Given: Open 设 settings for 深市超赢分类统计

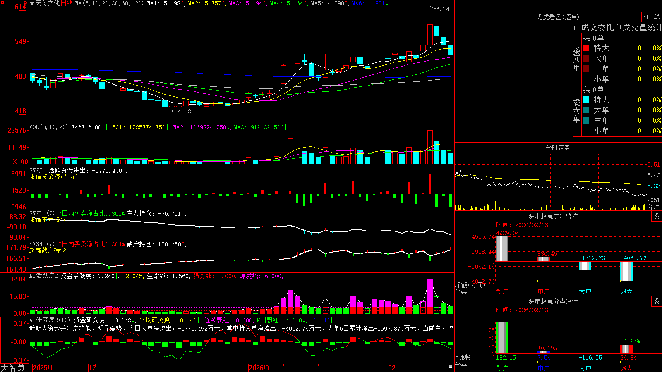Looking at the screenshot, I should [x=657, y=301].
